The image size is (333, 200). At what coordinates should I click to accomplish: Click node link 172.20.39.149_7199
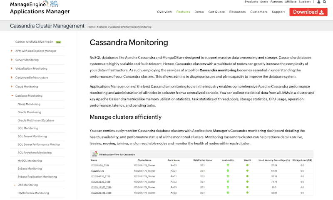tap(101, 193)
